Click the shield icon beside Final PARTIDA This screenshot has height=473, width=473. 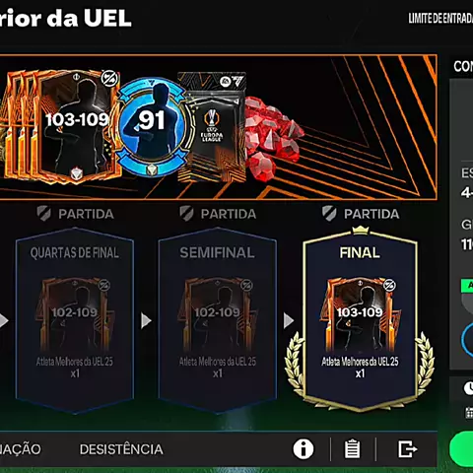pos(329,214)
